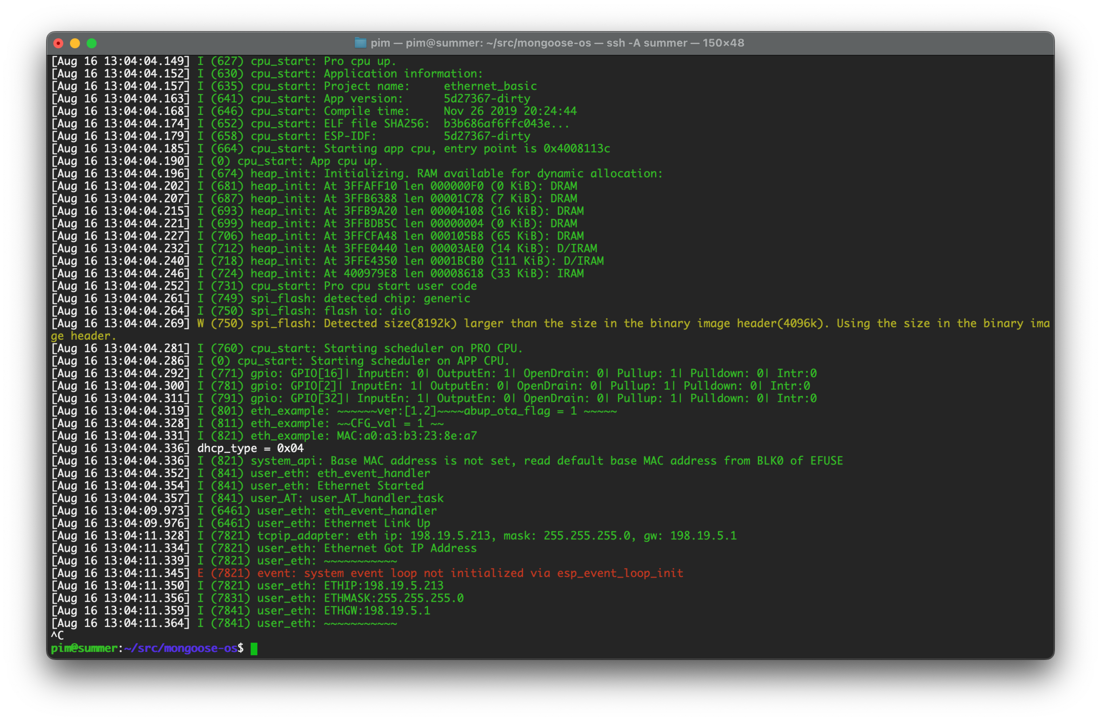
Task: Click the folder proxy icon in title bar
Action: pos(360,43)
